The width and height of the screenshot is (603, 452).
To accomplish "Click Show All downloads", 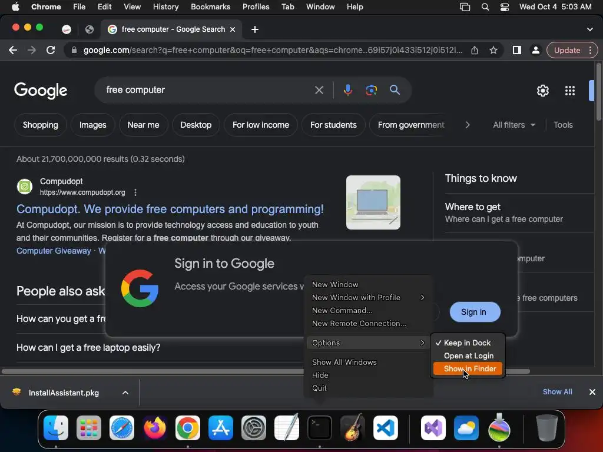I will pos(557,391).
